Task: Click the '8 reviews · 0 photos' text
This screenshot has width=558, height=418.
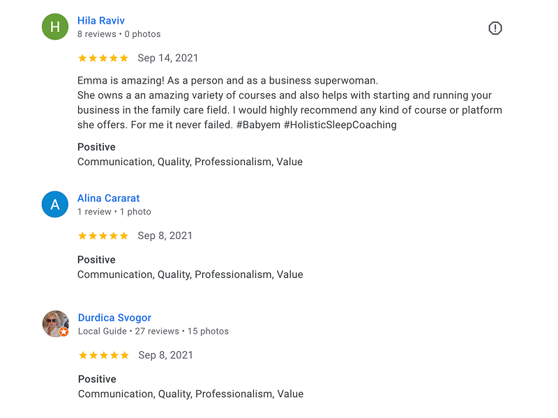Action: [x=119, y=34]
